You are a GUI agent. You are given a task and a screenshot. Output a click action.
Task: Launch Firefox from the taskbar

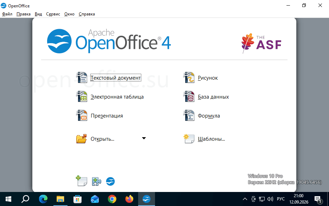(x=129, y=199)
